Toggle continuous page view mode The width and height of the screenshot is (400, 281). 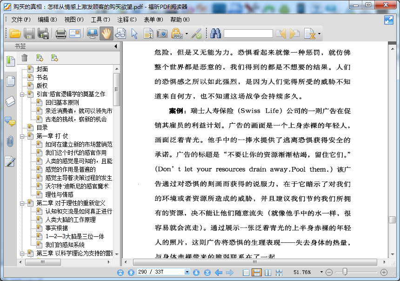pos(257,273)
